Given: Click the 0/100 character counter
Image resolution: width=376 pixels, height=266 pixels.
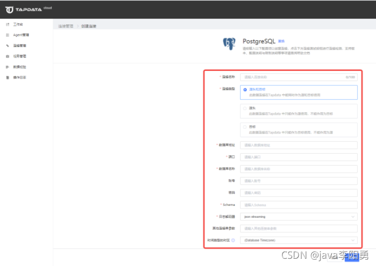Looking at the screenshot, I should [351, 77].
